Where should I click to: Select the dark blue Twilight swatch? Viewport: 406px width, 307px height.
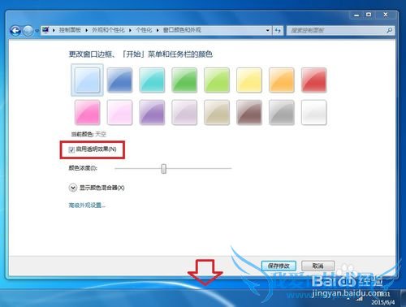119,80
